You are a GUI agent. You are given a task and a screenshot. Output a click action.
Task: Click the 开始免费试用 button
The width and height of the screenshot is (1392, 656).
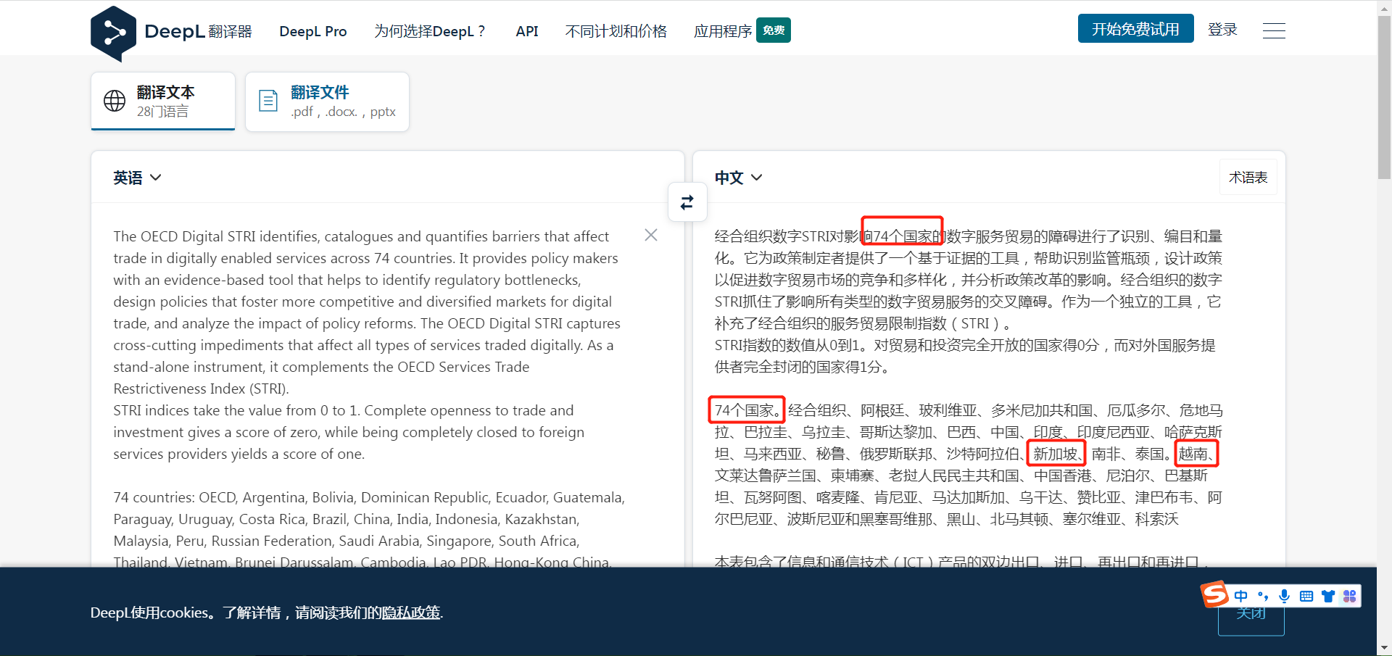1135,29
